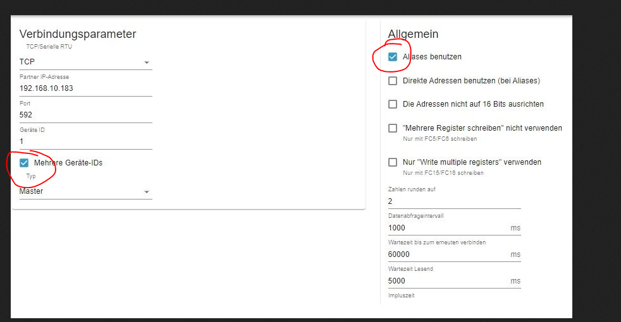Enable Nur "Write multiple registers" verwenden

click(x=393, y=162)
